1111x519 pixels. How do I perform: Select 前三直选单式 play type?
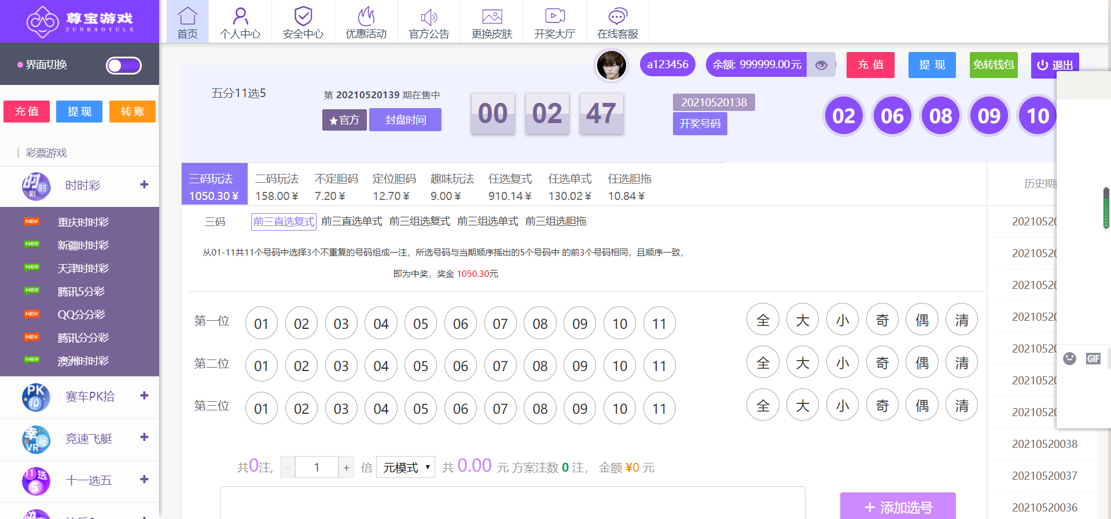[x=352, y=221]
